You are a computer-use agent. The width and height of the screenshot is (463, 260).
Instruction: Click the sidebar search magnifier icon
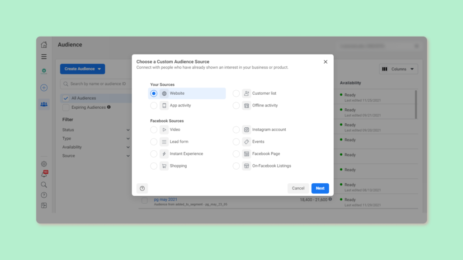44,185
